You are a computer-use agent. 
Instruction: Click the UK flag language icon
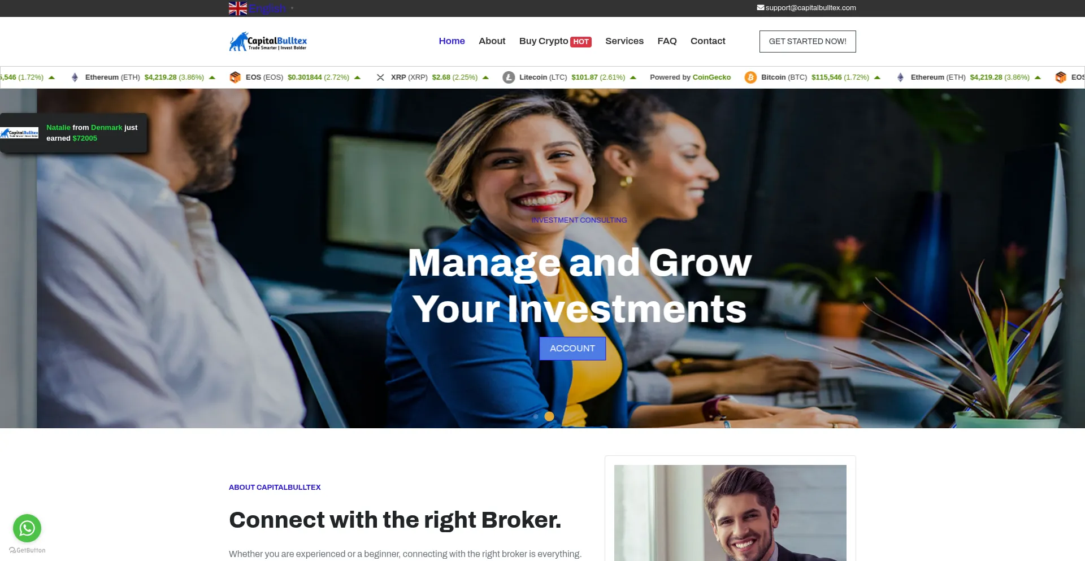(x=238, y=8)
